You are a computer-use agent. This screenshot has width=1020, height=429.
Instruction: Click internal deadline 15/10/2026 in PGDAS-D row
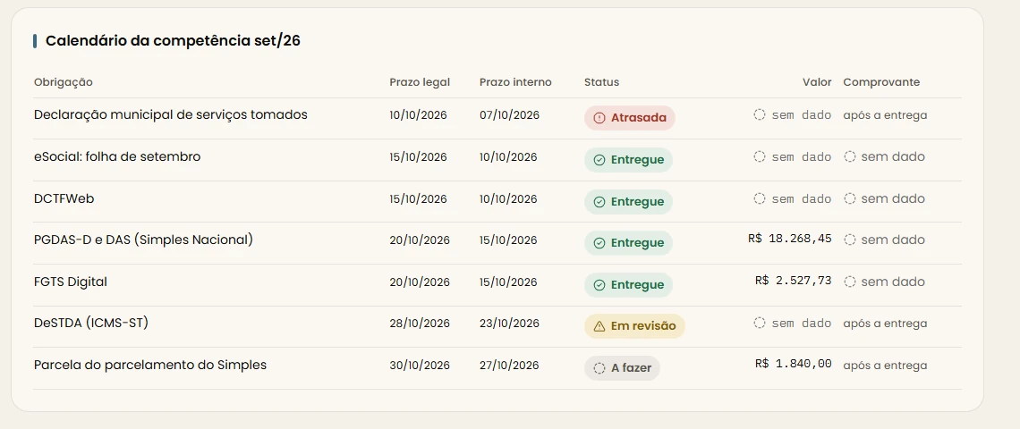(x=508, y=240)
